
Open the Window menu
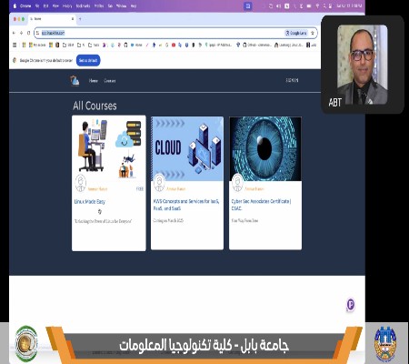[122, 5]
